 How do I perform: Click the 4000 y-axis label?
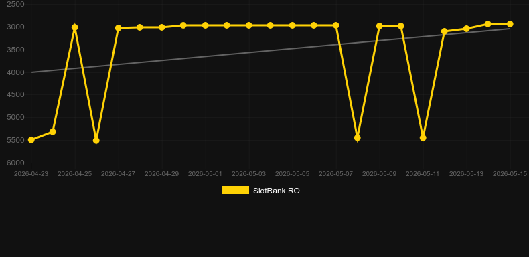tap(15, 72)
